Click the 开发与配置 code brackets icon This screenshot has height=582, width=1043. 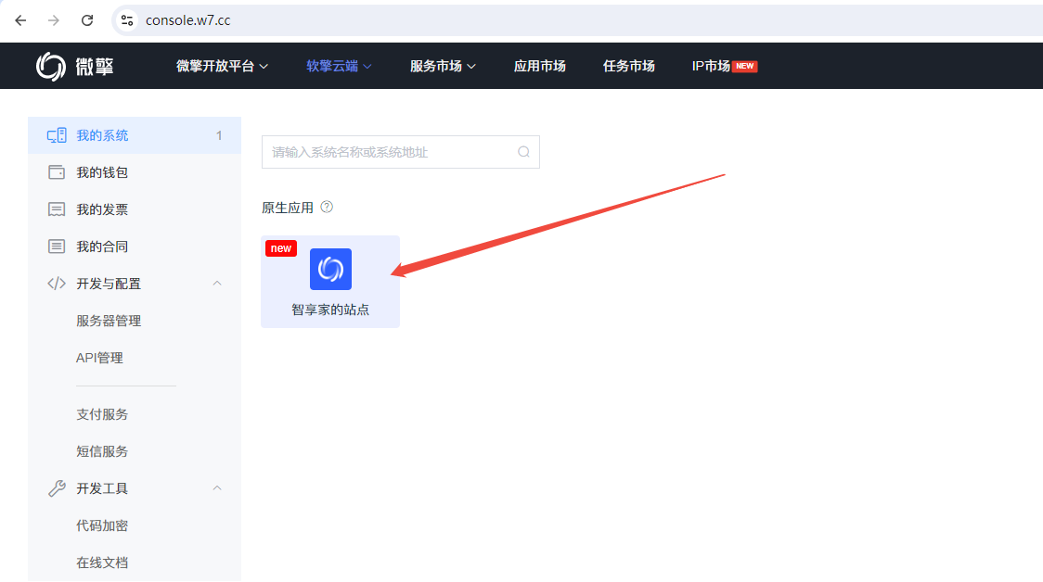coord(57,284)
